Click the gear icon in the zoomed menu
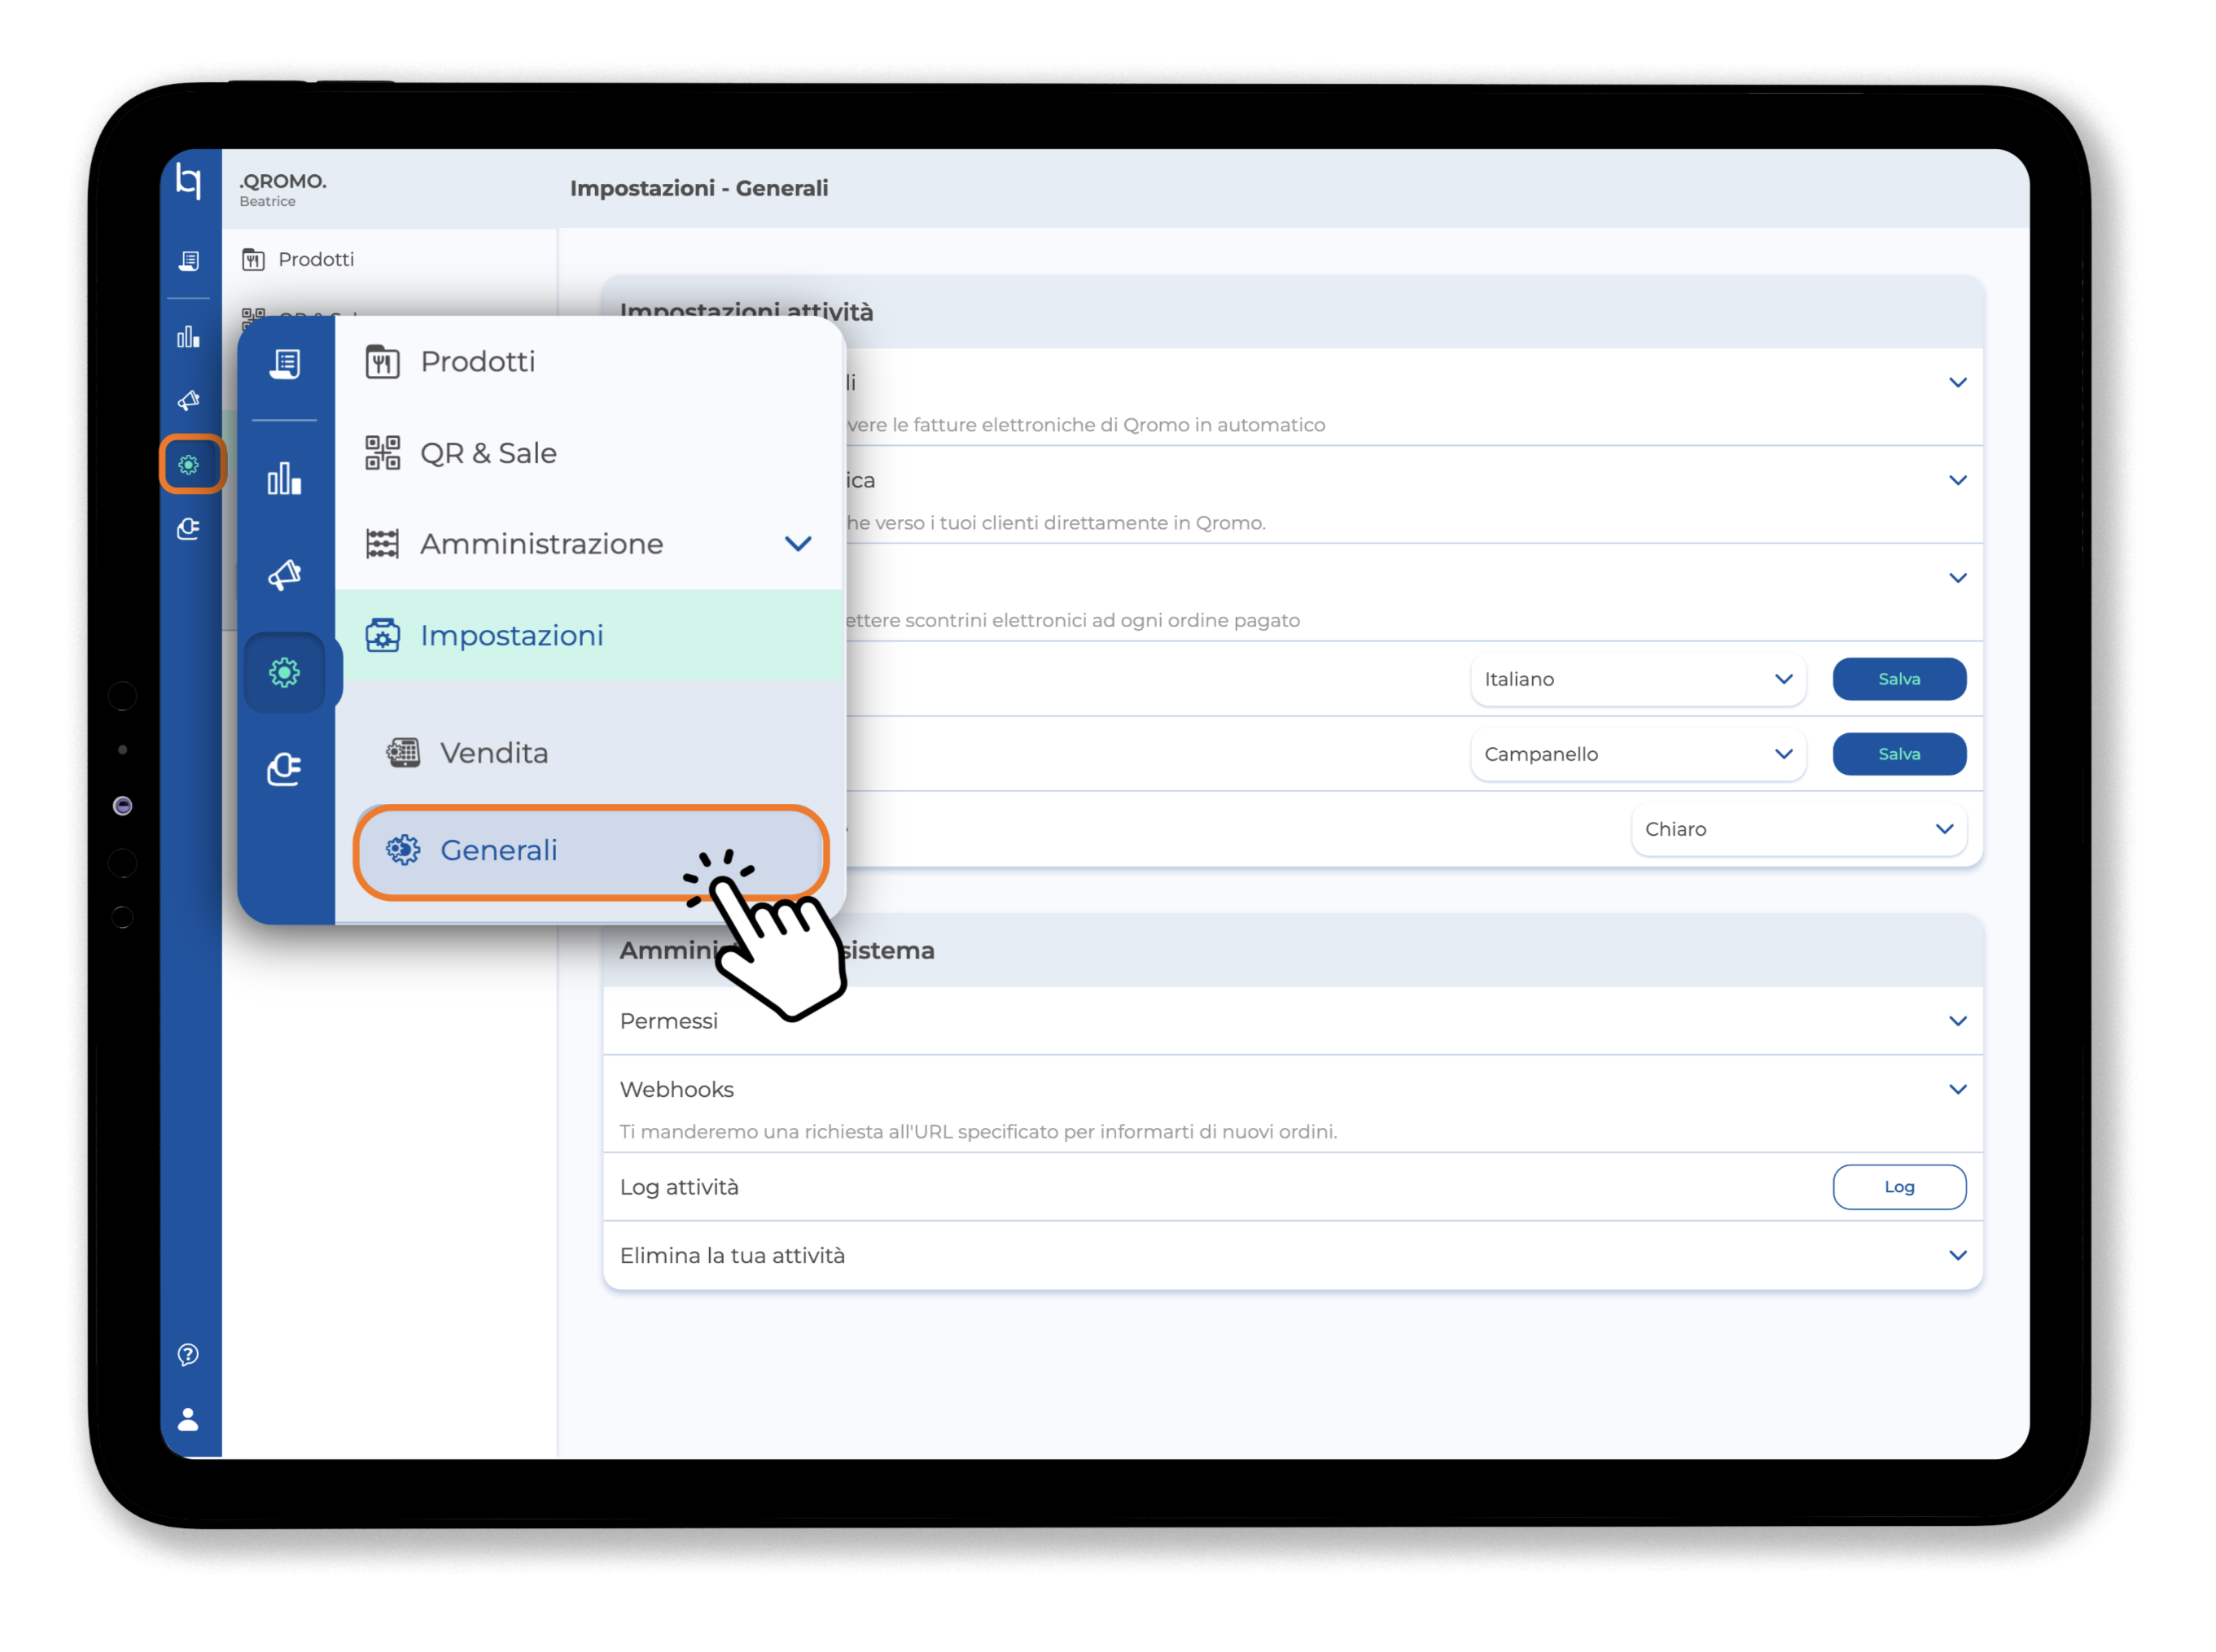Viewport: 2216px width, 1652px height. point(285,673)
